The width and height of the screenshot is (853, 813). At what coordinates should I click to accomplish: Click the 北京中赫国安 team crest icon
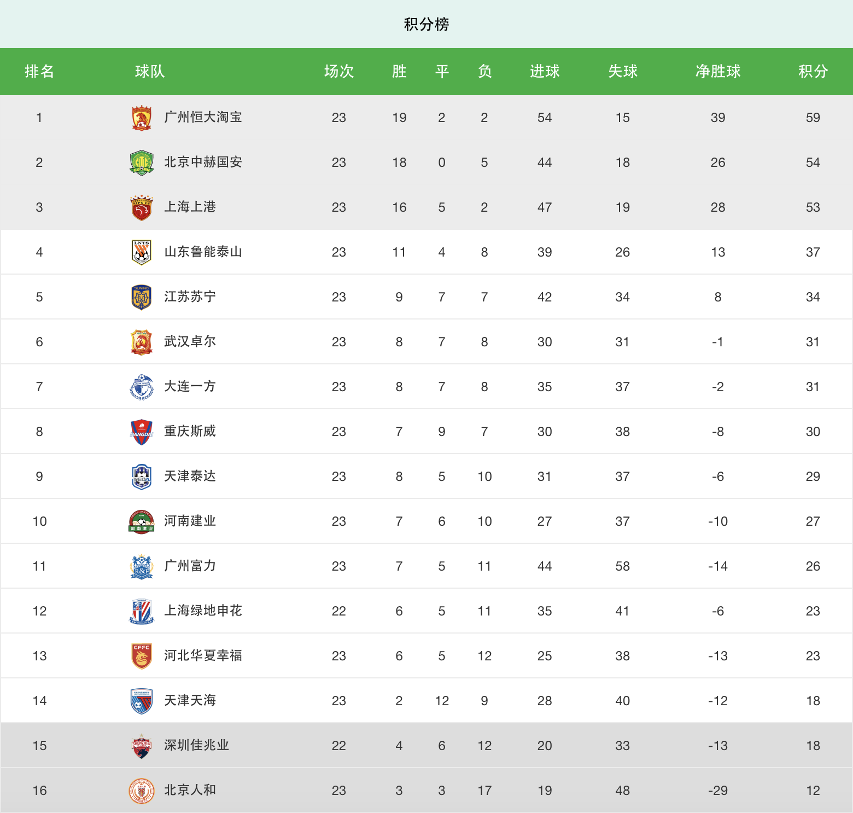coord(142,162)
